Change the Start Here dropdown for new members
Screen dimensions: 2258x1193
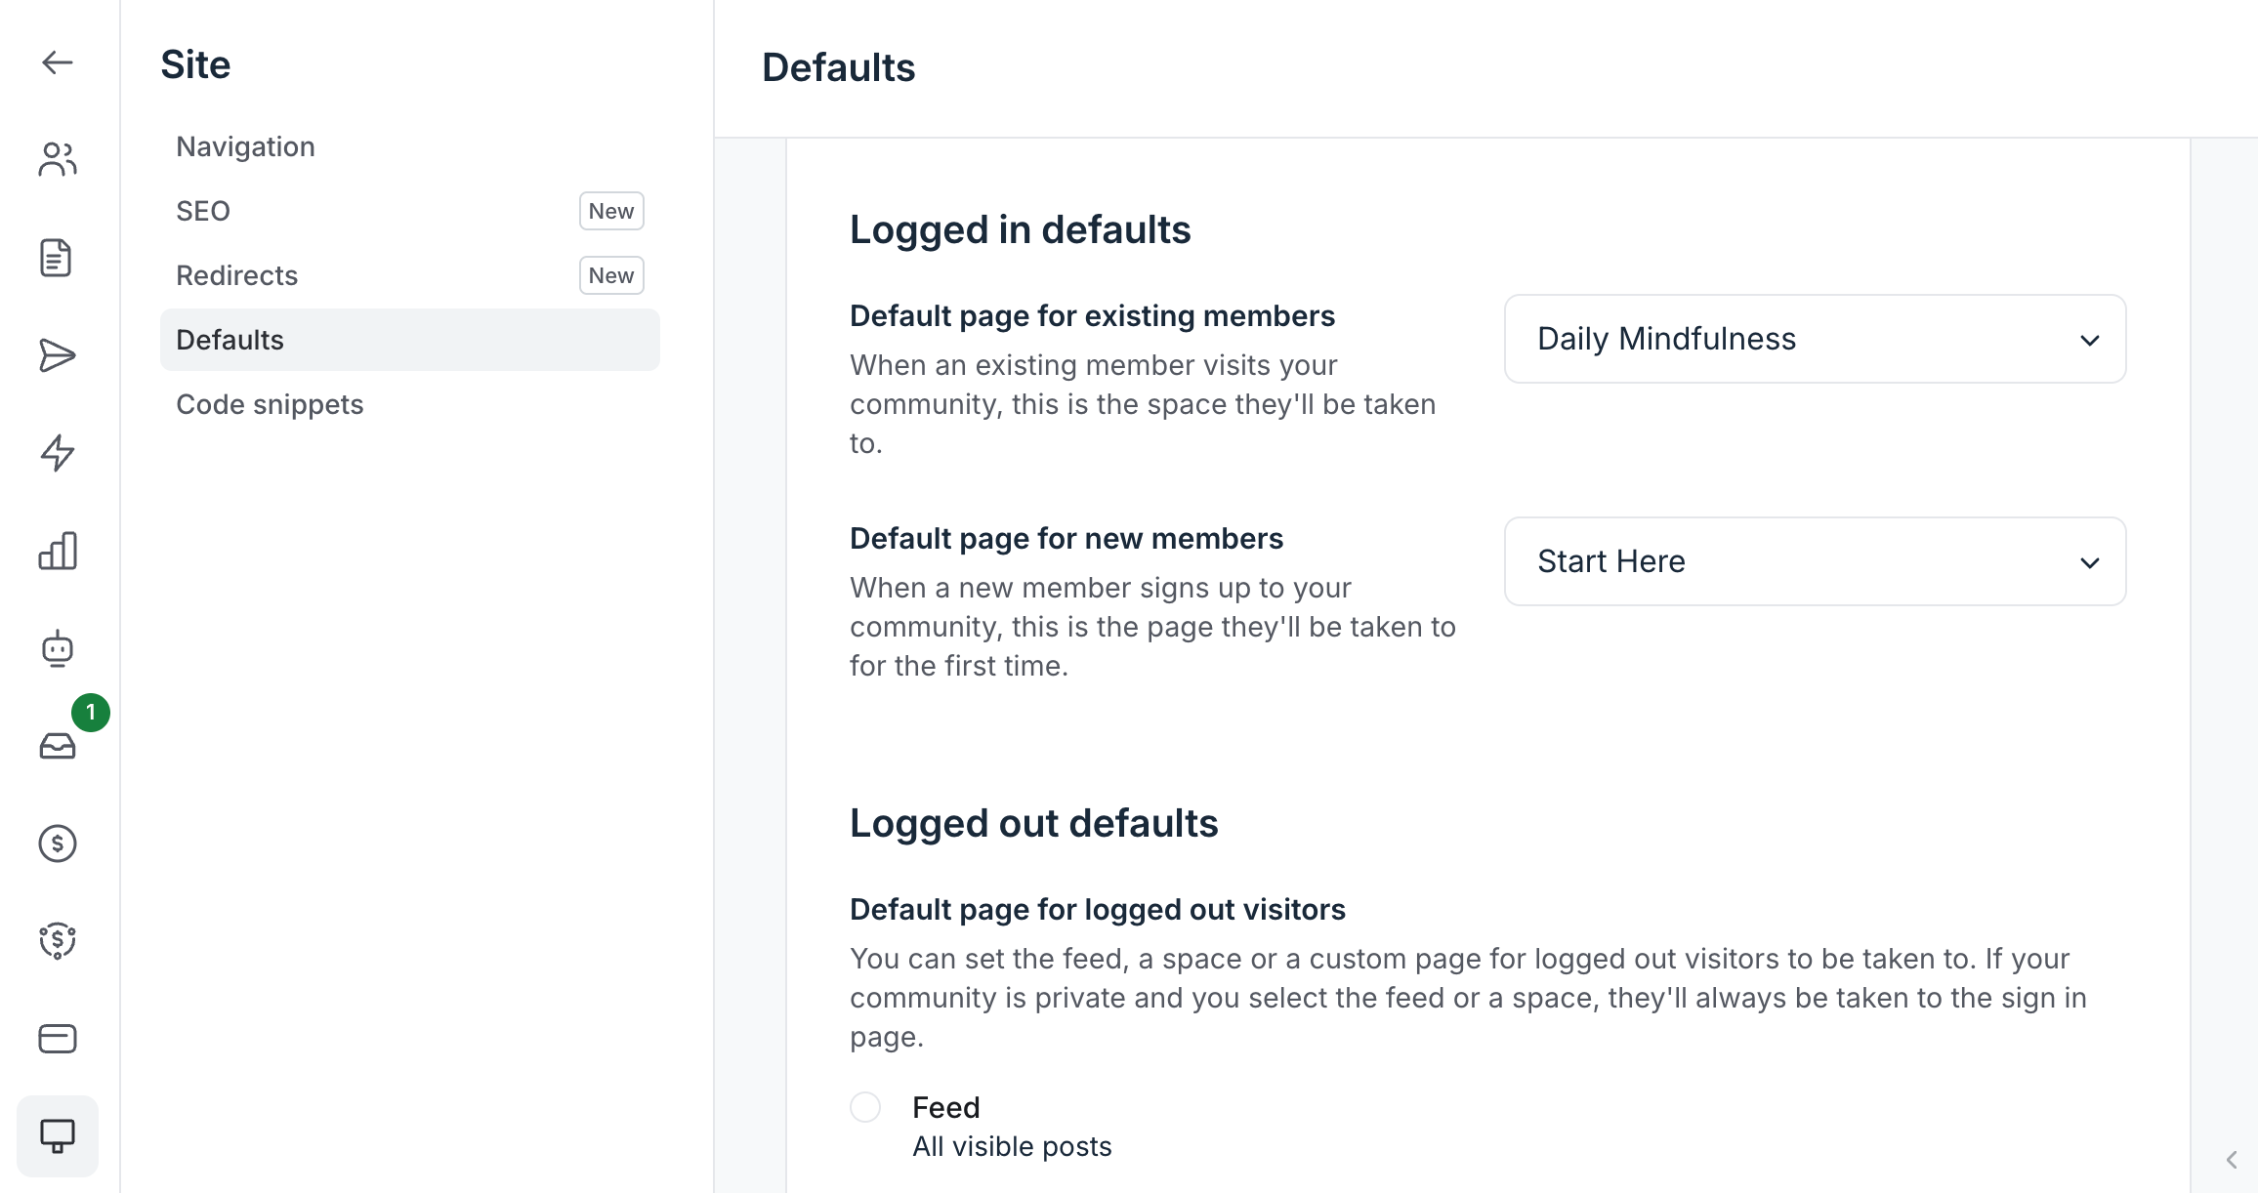[1814, 561]
